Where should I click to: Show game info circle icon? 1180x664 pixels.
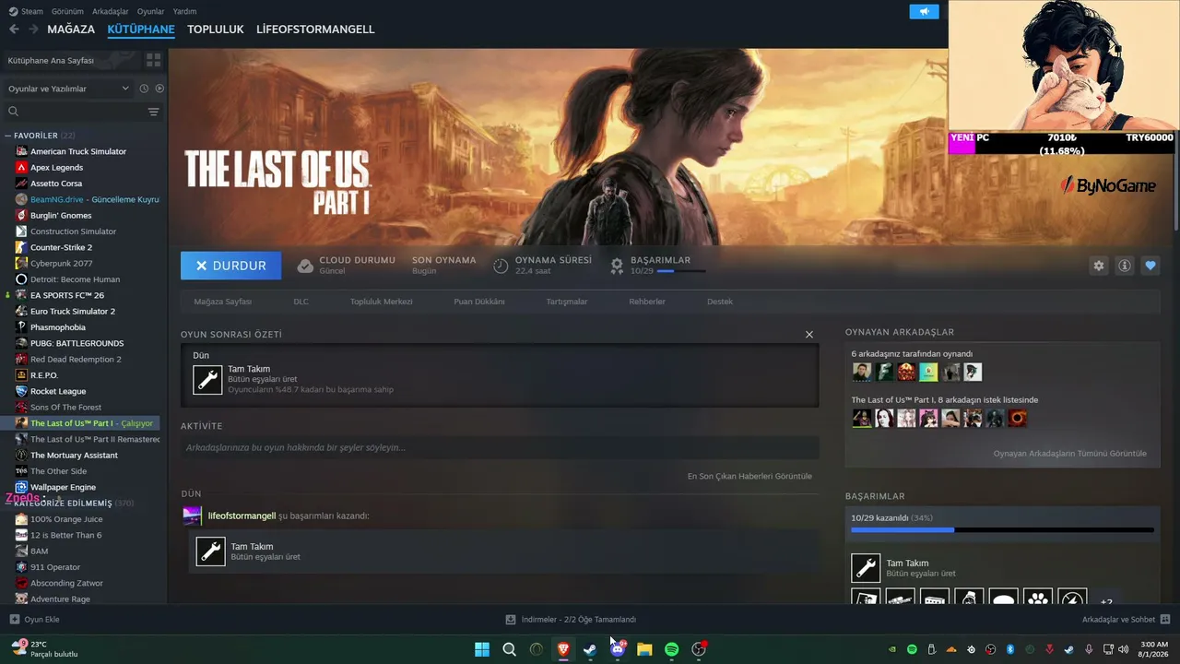[1125, 266]
